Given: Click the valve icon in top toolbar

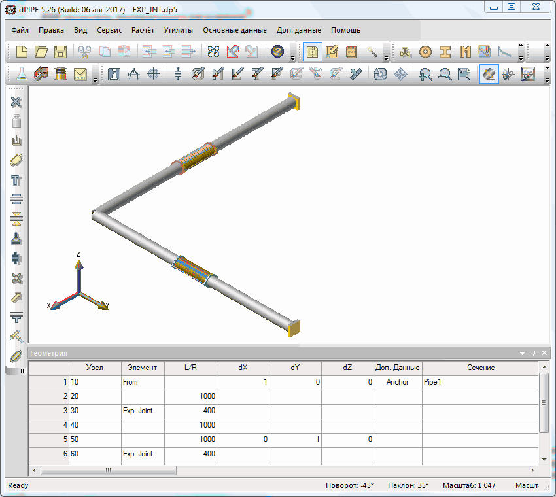Looking at the screenshot, I should (406, 52).
